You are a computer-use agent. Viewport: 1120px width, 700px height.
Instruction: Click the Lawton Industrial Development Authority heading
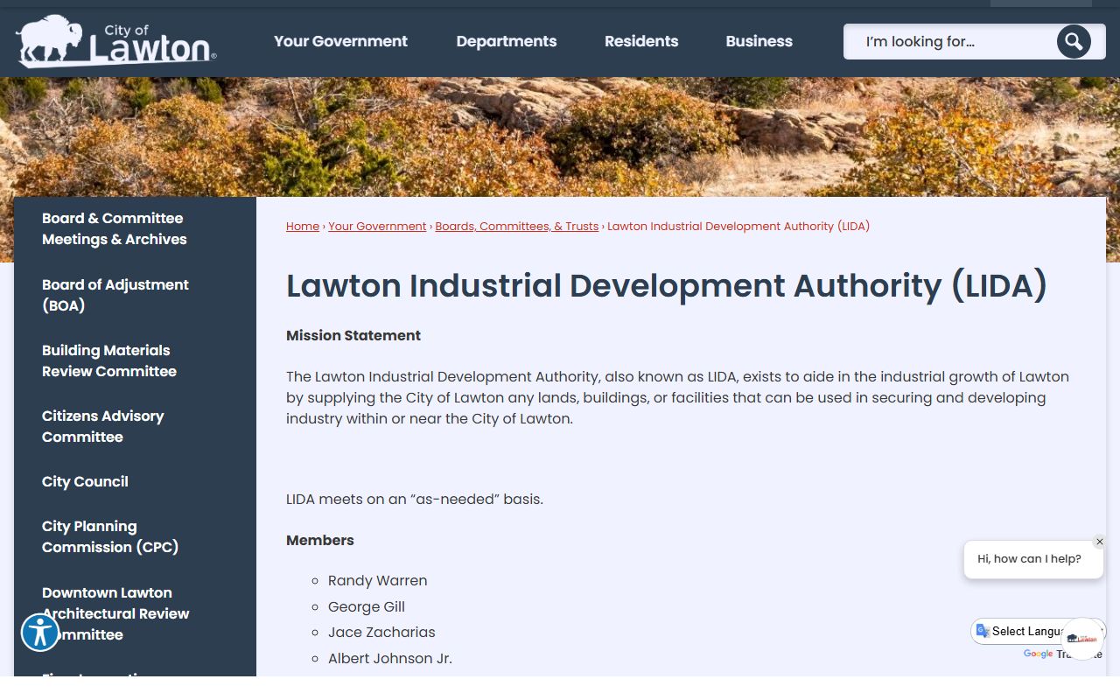coord(667,286)
